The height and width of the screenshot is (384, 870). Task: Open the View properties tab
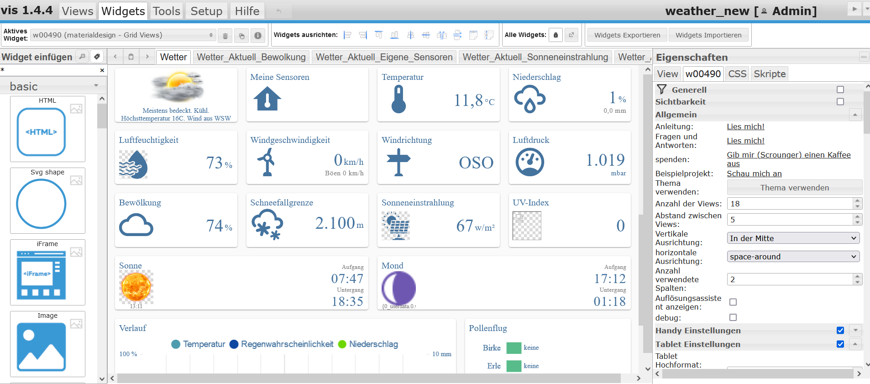[667, 74]
